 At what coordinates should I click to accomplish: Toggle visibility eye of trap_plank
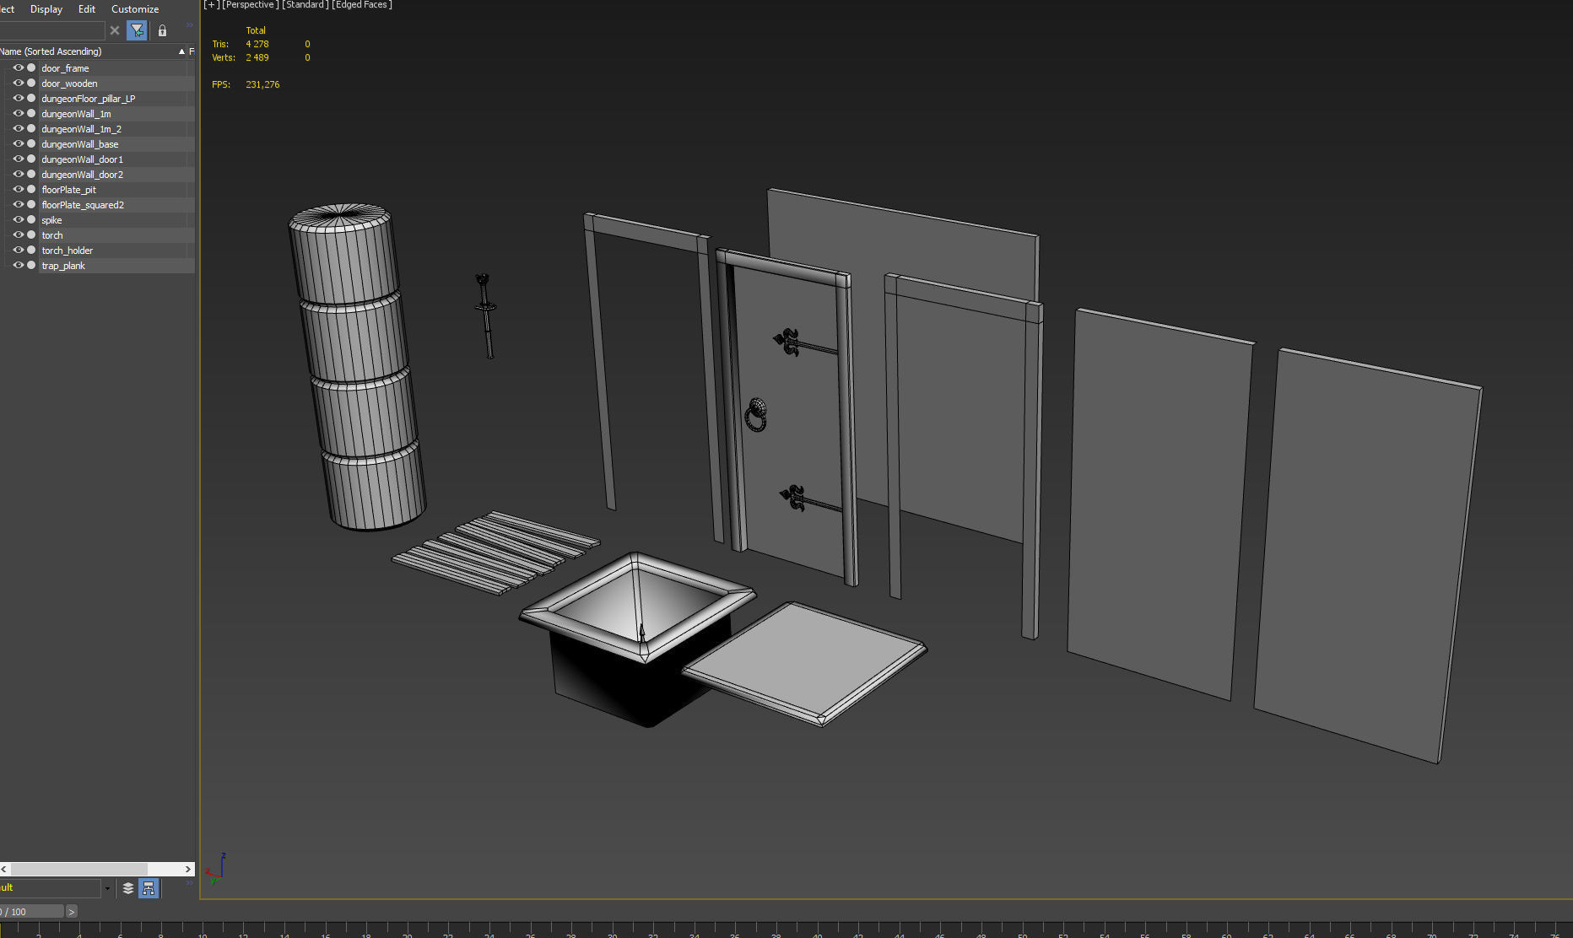[18, 265]
